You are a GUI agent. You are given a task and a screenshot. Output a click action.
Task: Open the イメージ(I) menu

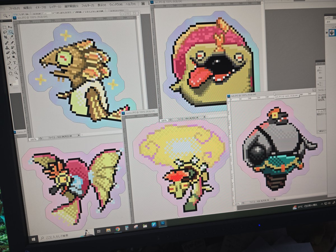point(41,7)
